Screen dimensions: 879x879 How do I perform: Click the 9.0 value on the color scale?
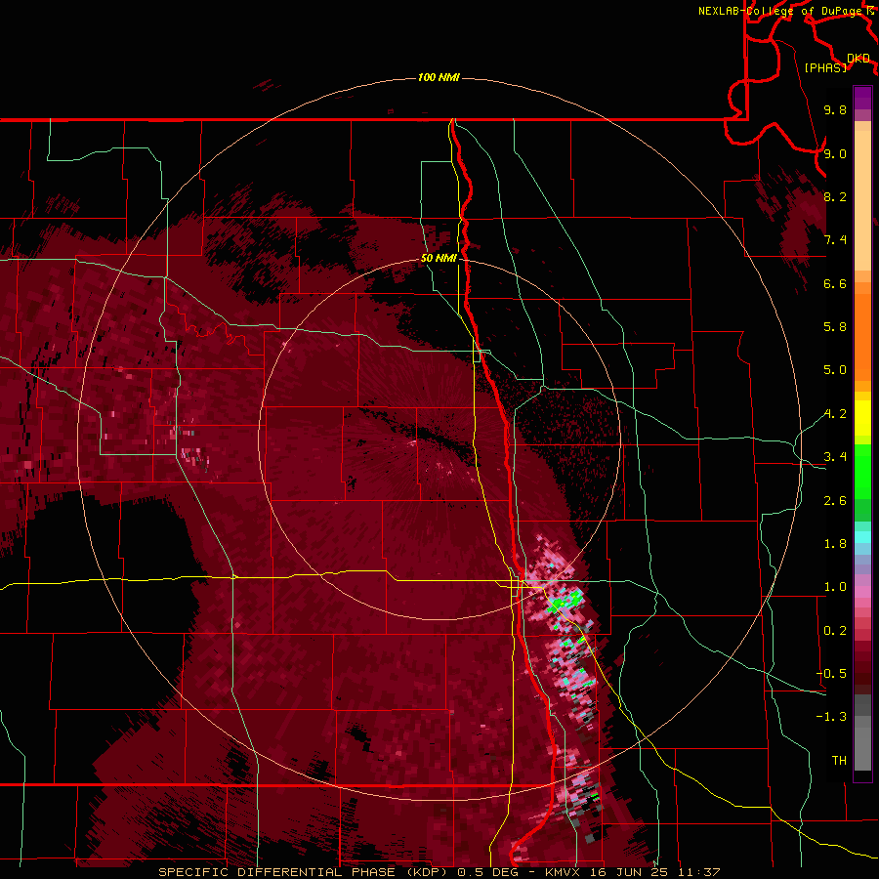tap(835, 153)
